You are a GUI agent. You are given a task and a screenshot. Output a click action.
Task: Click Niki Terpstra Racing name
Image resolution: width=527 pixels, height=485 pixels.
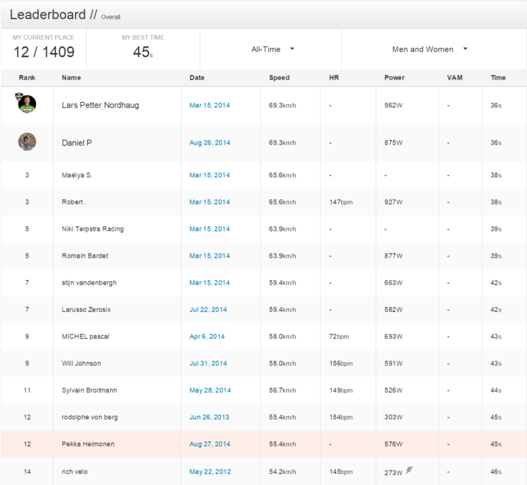92,229
